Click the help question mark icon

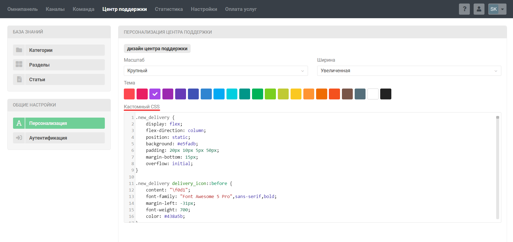coord(464,9)
